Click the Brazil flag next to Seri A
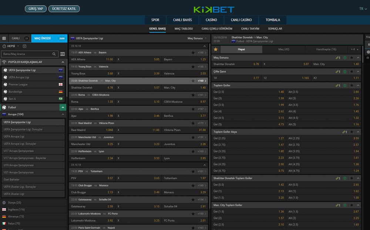 tap(61, 99)
